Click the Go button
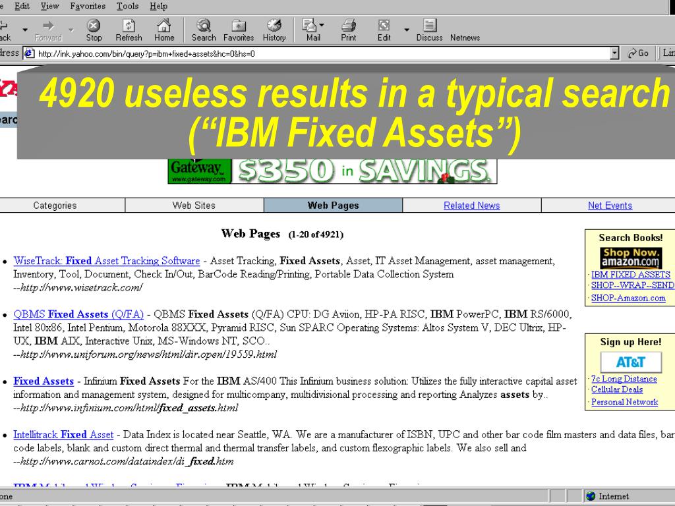 [638, 53]
